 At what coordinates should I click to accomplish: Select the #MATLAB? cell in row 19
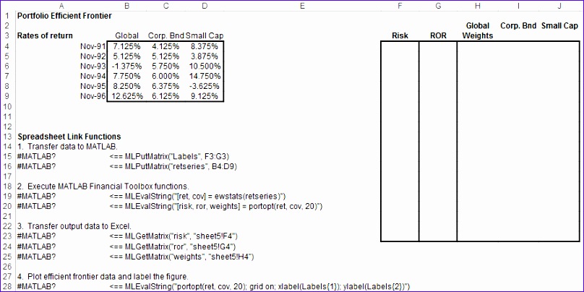36,197
